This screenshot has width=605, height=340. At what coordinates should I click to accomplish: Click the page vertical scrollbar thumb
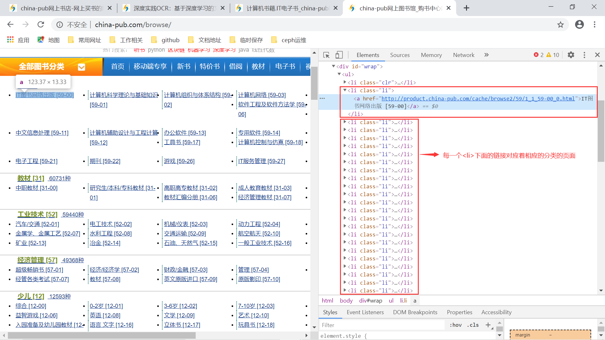point(314,83)
